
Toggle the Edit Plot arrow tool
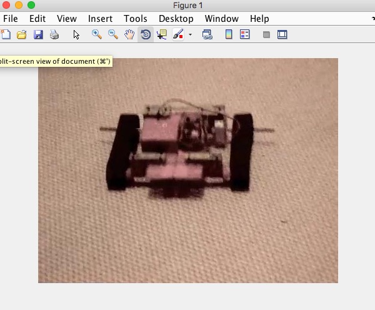pos(76,34)
